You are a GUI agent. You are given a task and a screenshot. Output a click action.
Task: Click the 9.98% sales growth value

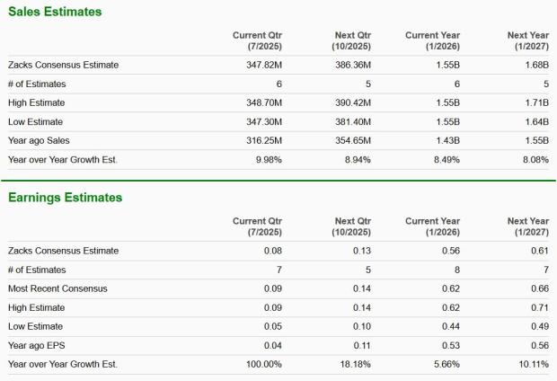click(x=267, y=159)
